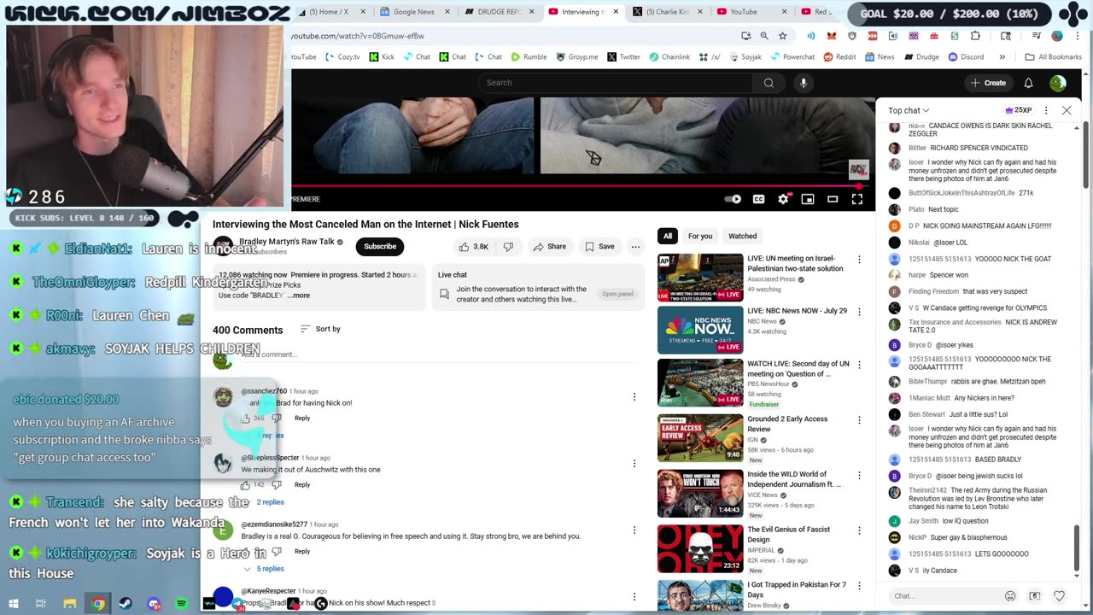Viewport: 1093px width, 615px height.
Task: Open the Super Chat icon in chat
Action: click(x=1035, y=595)
